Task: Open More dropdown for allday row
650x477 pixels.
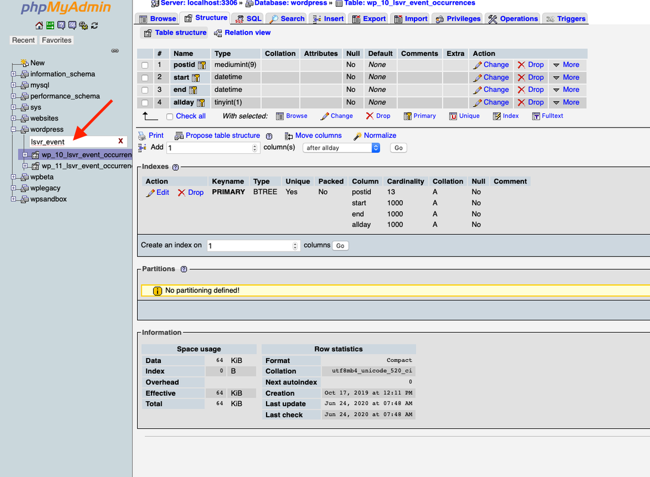Action: tap(567, 102)
